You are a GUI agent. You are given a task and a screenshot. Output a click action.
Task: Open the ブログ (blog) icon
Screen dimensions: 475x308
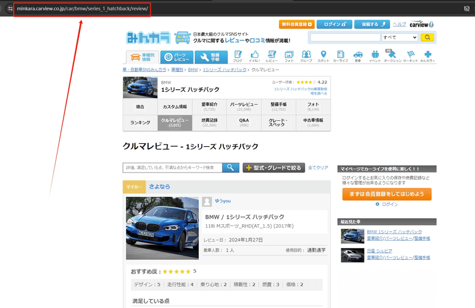(x=238, y=56)
